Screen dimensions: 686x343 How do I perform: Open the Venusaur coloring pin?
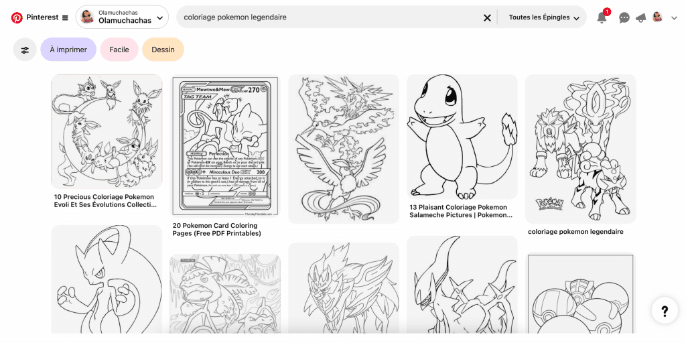click(x=225, y=294)
